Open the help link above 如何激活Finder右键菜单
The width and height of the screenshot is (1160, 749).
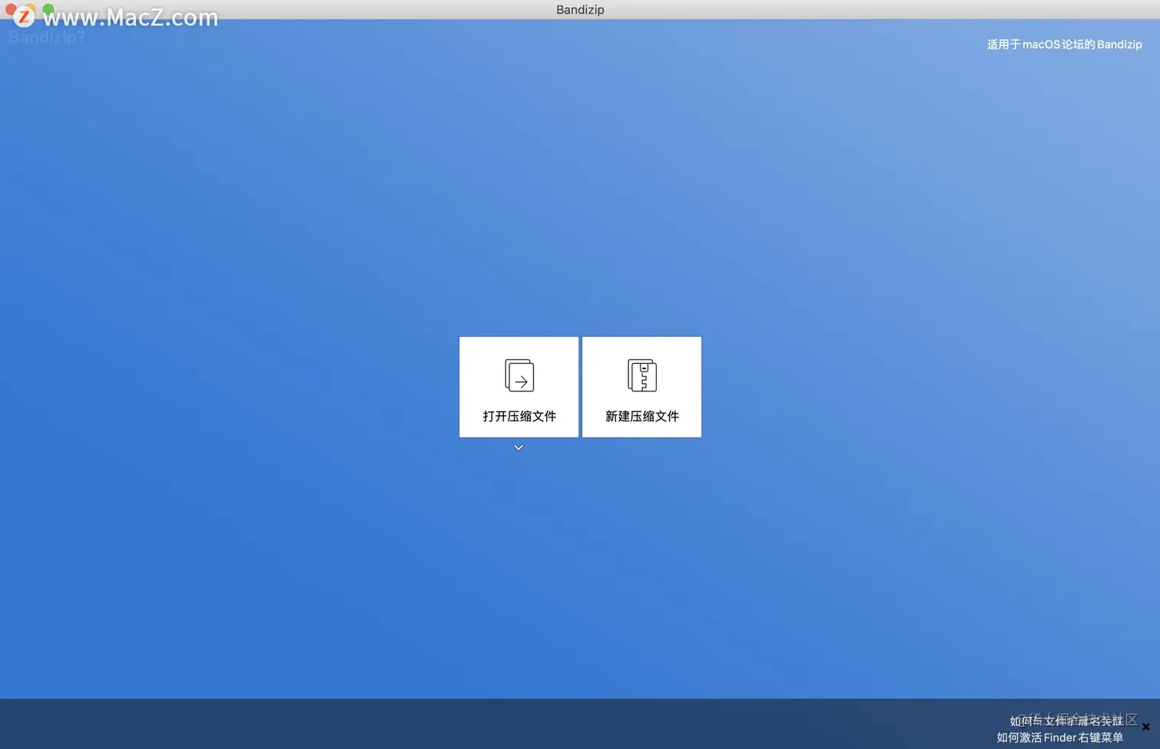1066,721
